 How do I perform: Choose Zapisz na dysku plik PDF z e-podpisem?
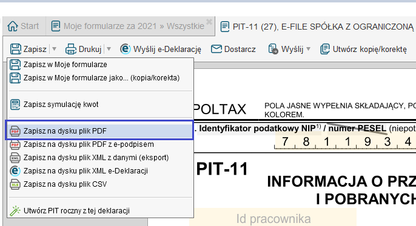point(99,144)
